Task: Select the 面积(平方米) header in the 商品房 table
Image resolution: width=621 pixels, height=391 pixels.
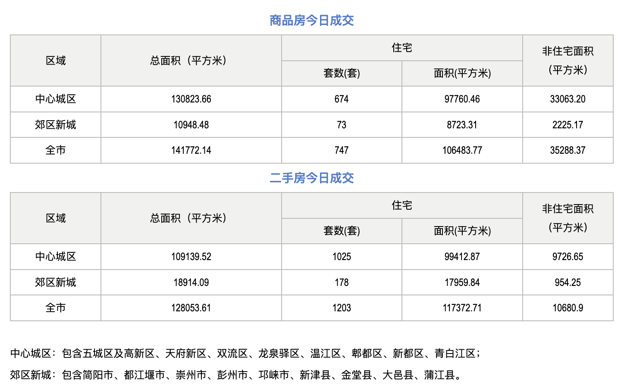Action: coord(462,73)
